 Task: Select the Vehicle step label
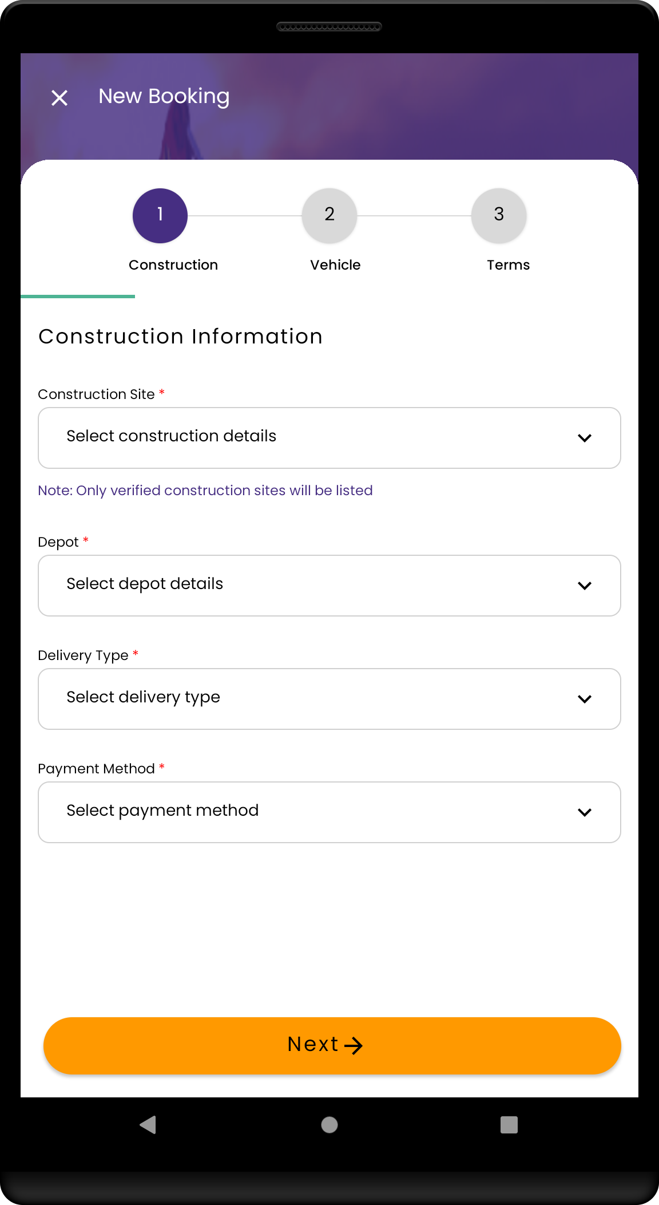[335, 265]
